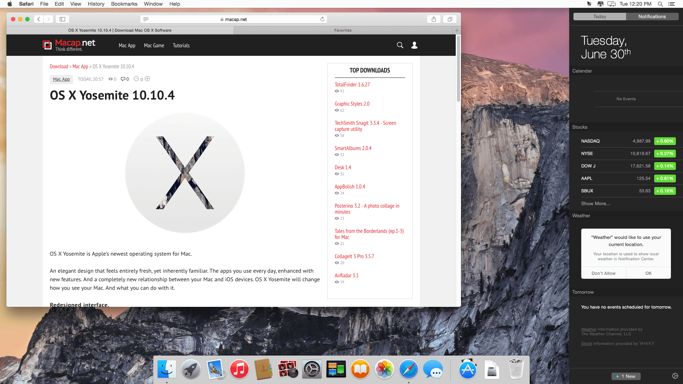
Task: Click the Notifications tab in Notification Center
Action: coord(652,16)
